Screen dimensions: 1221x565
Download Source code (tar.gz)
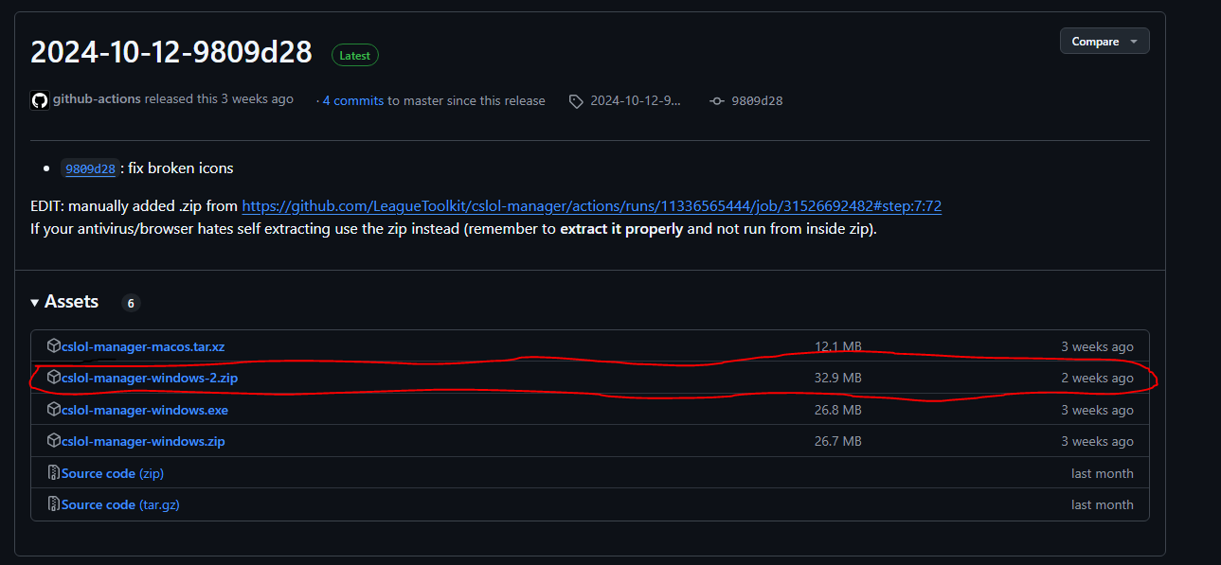120,504
